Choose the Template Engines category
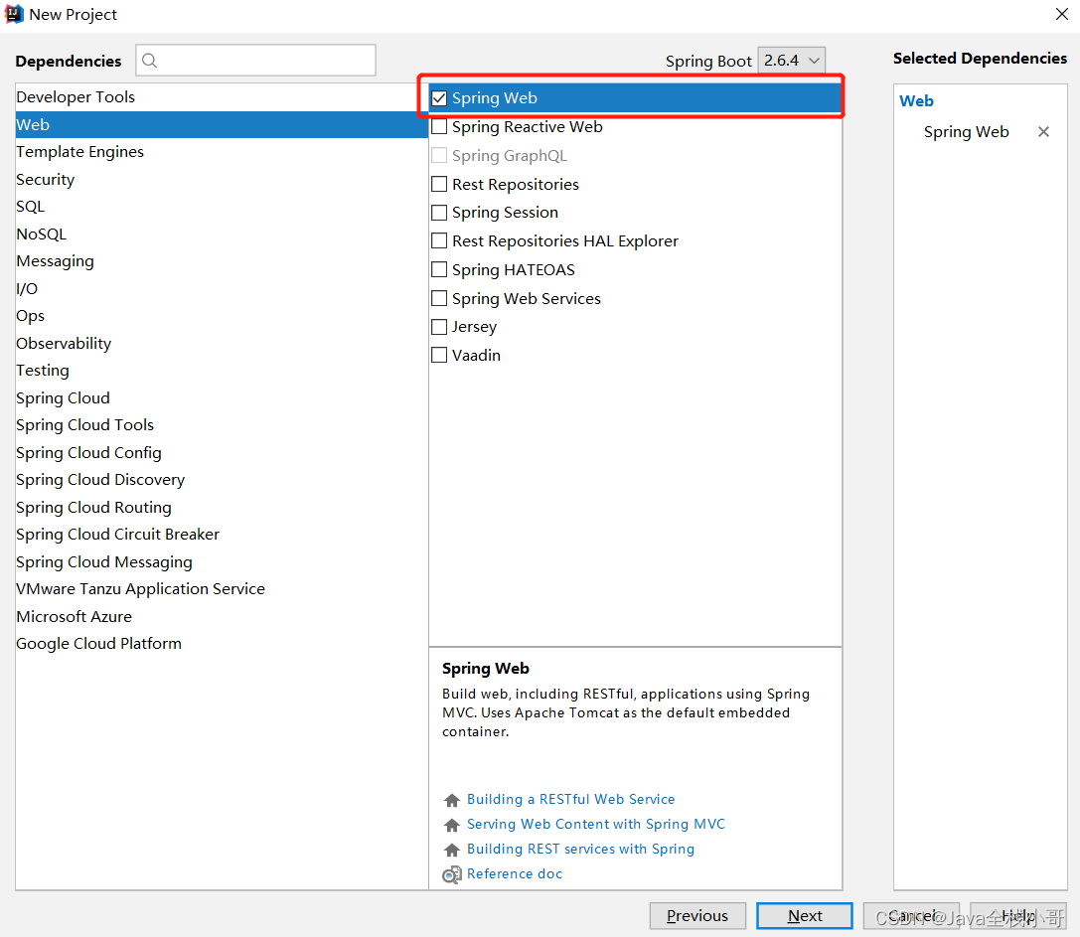Screen dimensions: 1080x937 click(222, 152)
